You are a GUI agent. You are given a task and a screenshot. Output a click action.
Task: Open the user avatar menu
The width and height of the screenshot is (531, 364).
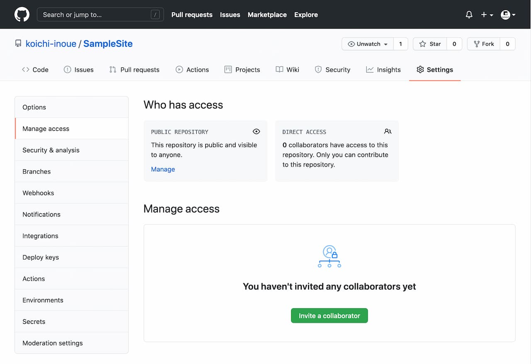(508, 14)
